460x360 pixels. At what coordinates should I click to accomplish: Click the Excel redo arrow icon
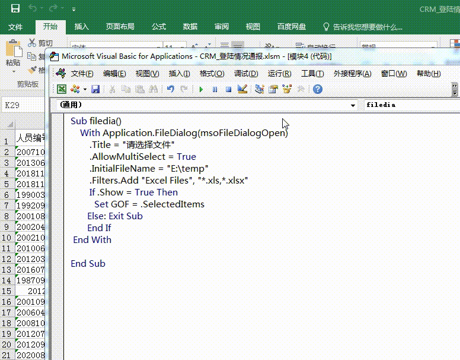53,8
